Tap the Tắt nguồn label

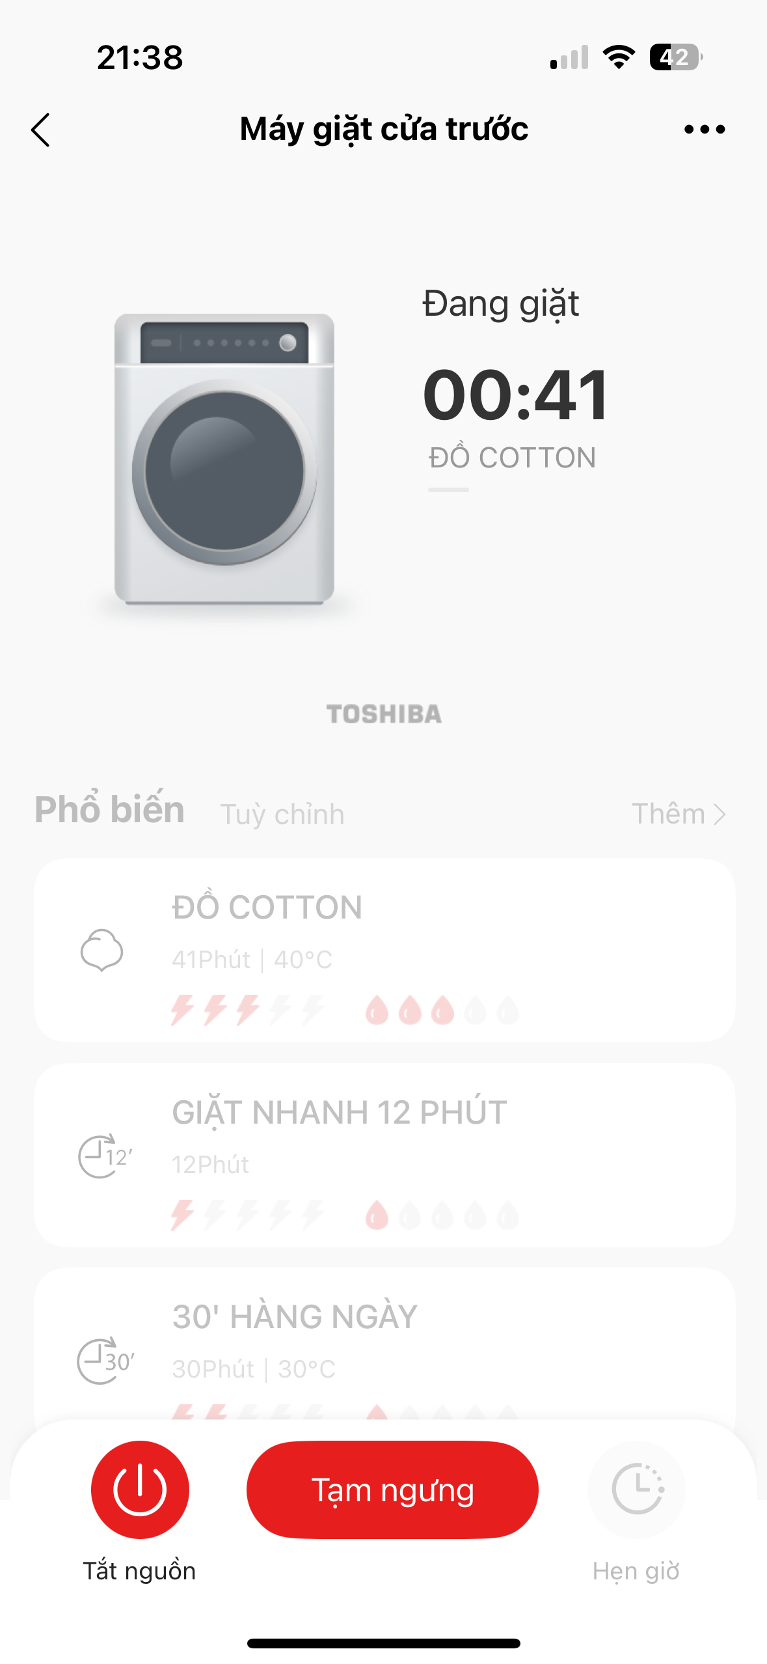click(x=139, y=1571)
